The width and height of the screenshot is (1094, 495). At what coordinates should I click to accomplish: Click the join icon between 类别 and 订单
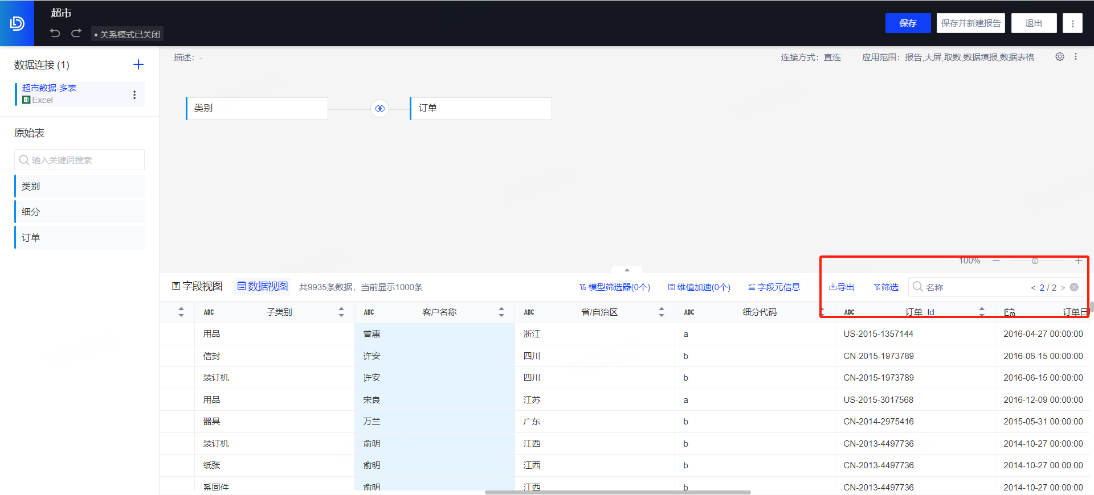tap(380, 108)
